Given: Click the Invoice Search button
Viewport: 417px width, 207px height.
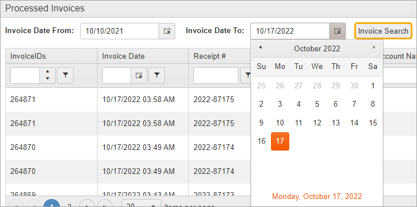Looking at the screenshot, I should click(383, 31).
